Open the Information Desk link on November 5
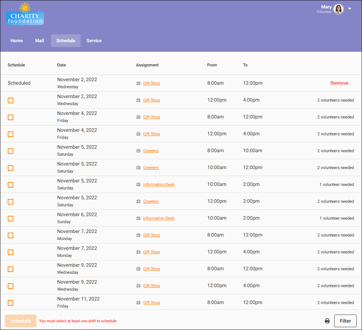362x330 pixels. 159,185
